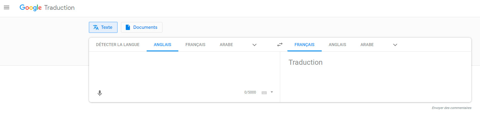Select Anglais as source language
The image size is (480, 117).
162,45
